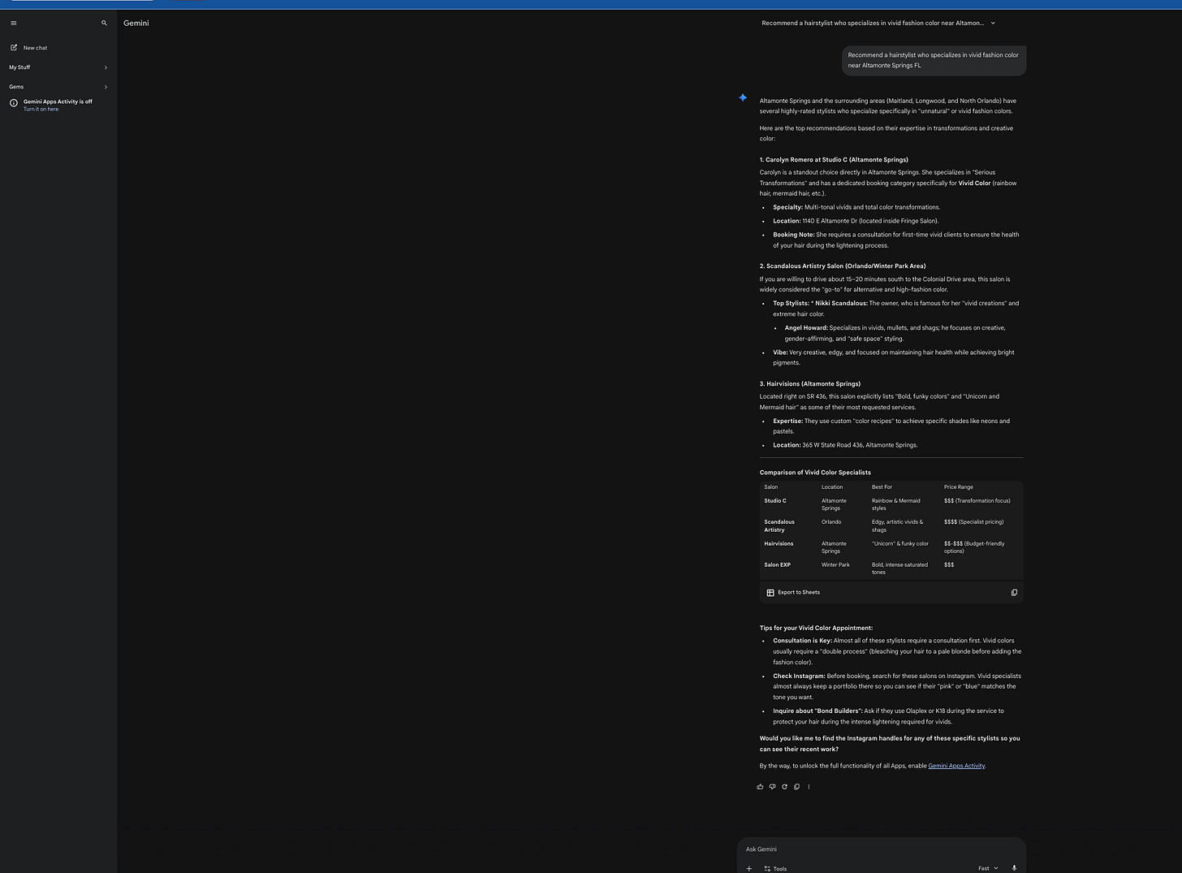Open more options for the response

click(809, 787)
